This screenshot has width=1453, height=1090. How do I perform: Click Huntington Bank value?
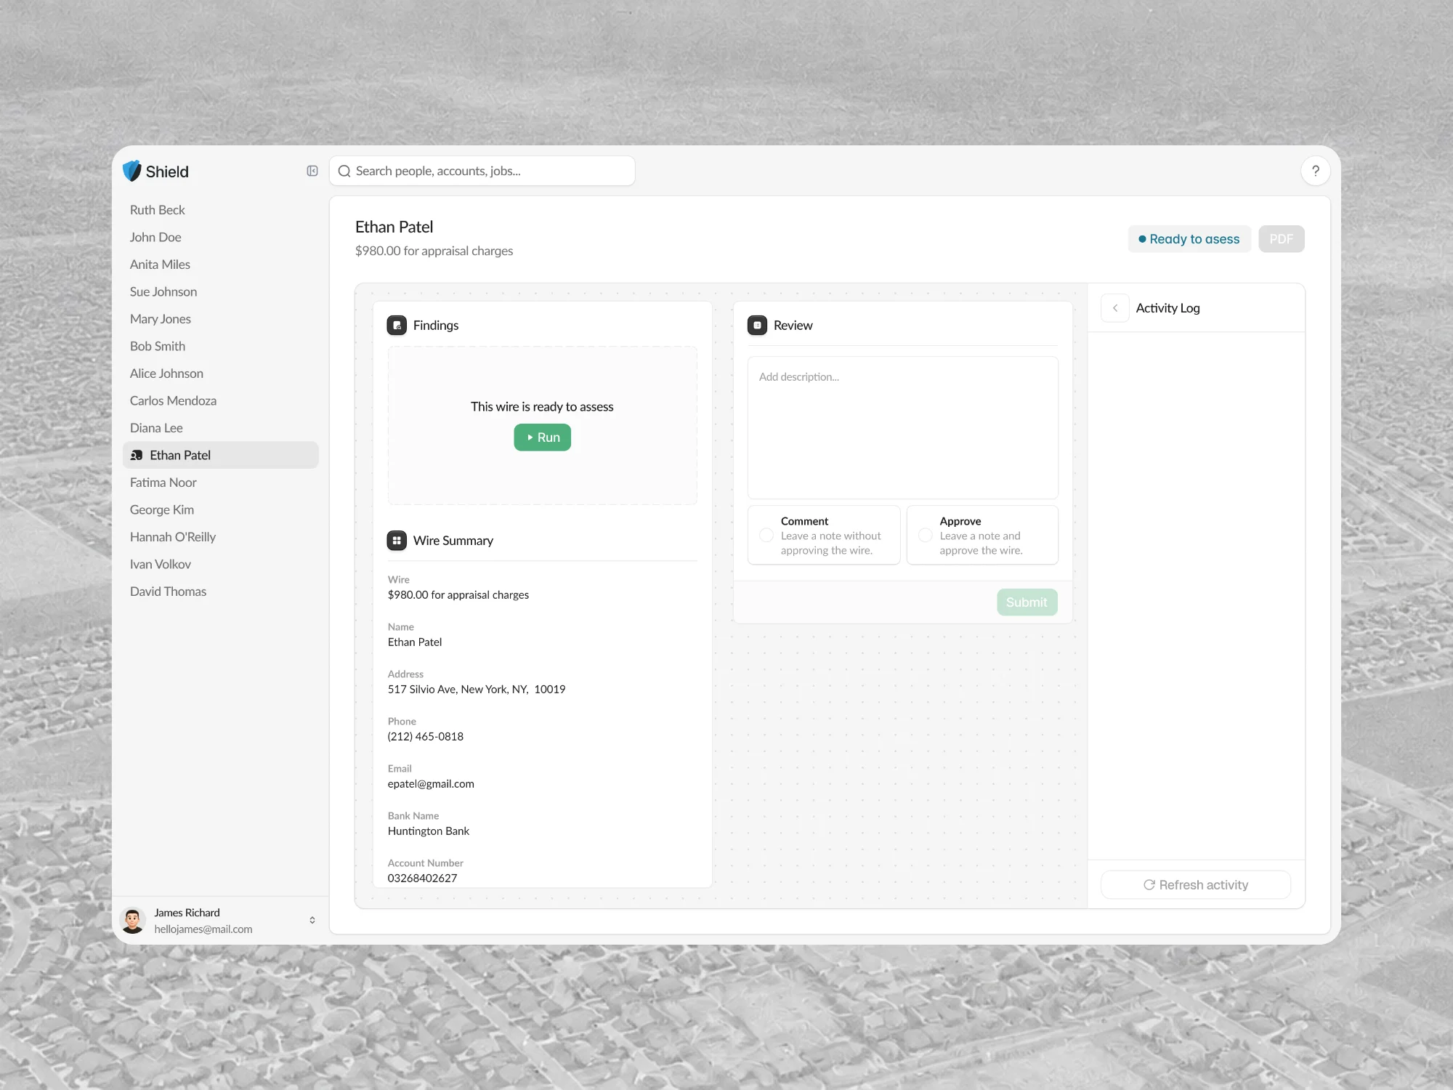click(429, 831)
